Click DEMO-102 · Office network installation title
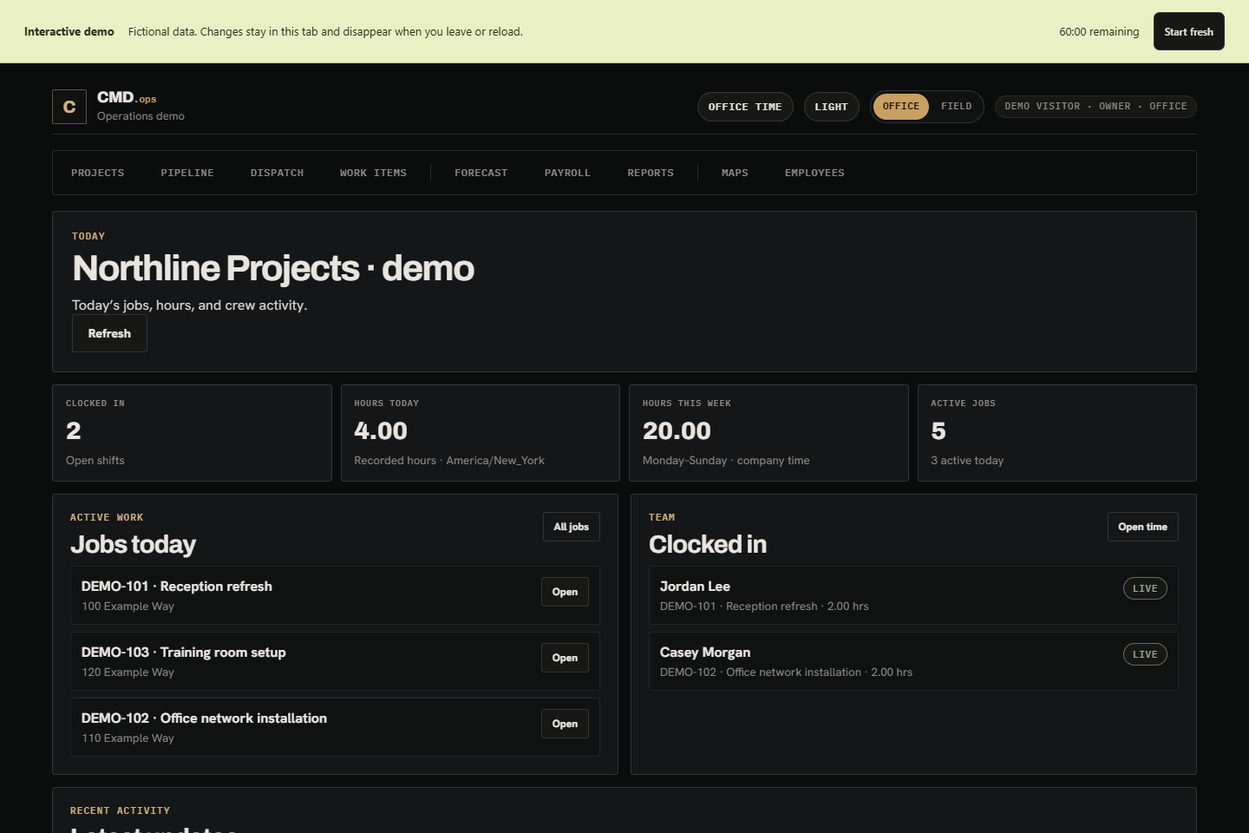Screen dimensions: 1249x833 205,718
